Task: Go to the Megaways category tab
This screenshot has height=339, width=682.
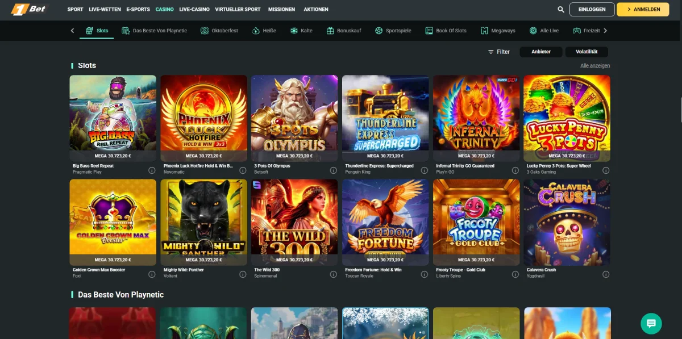Action: (498, 31)
